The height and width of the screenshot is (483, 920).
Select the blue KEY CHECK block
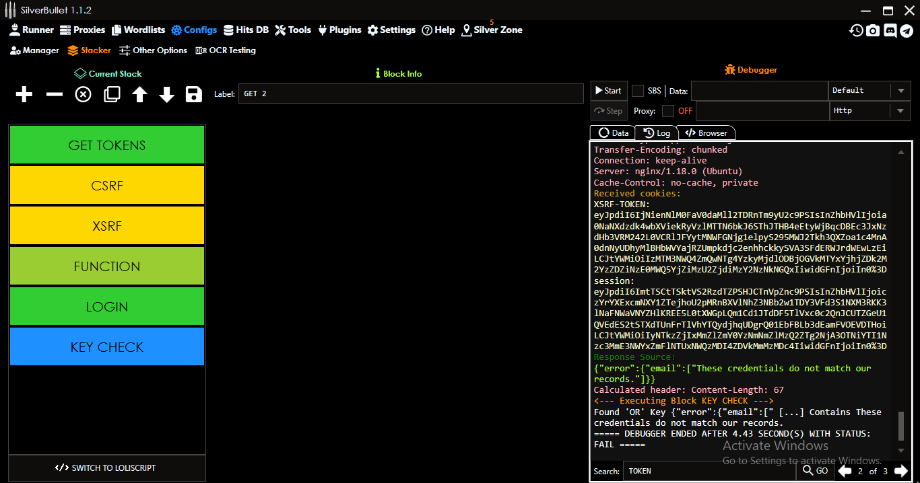point(107,347)
